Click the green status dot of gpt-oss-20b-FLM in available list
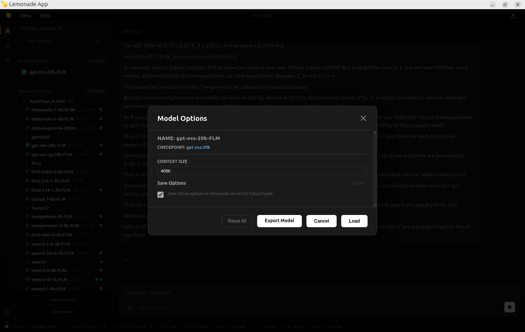525x332 pixels. click(28, 145)
